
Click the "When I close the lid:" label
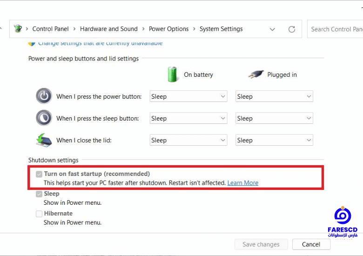pos(84,140)
